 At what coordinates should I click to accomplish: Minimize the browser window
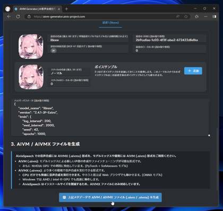pos(195,8)
